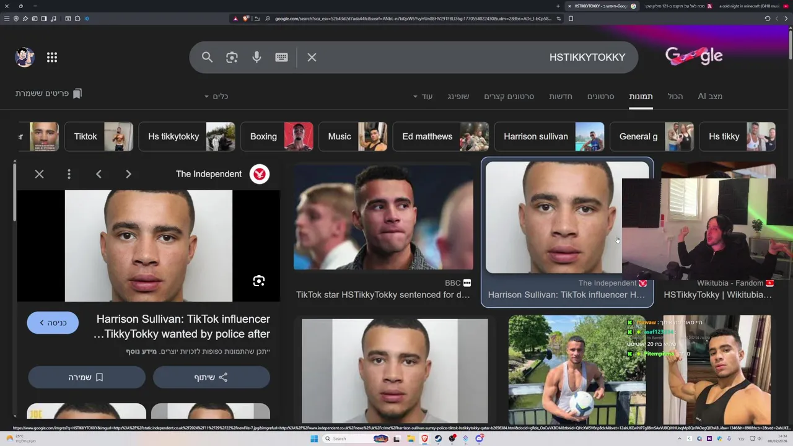Filter images by the Boxing chip
This screenshot has width=793, height=446.
(277, 136)
